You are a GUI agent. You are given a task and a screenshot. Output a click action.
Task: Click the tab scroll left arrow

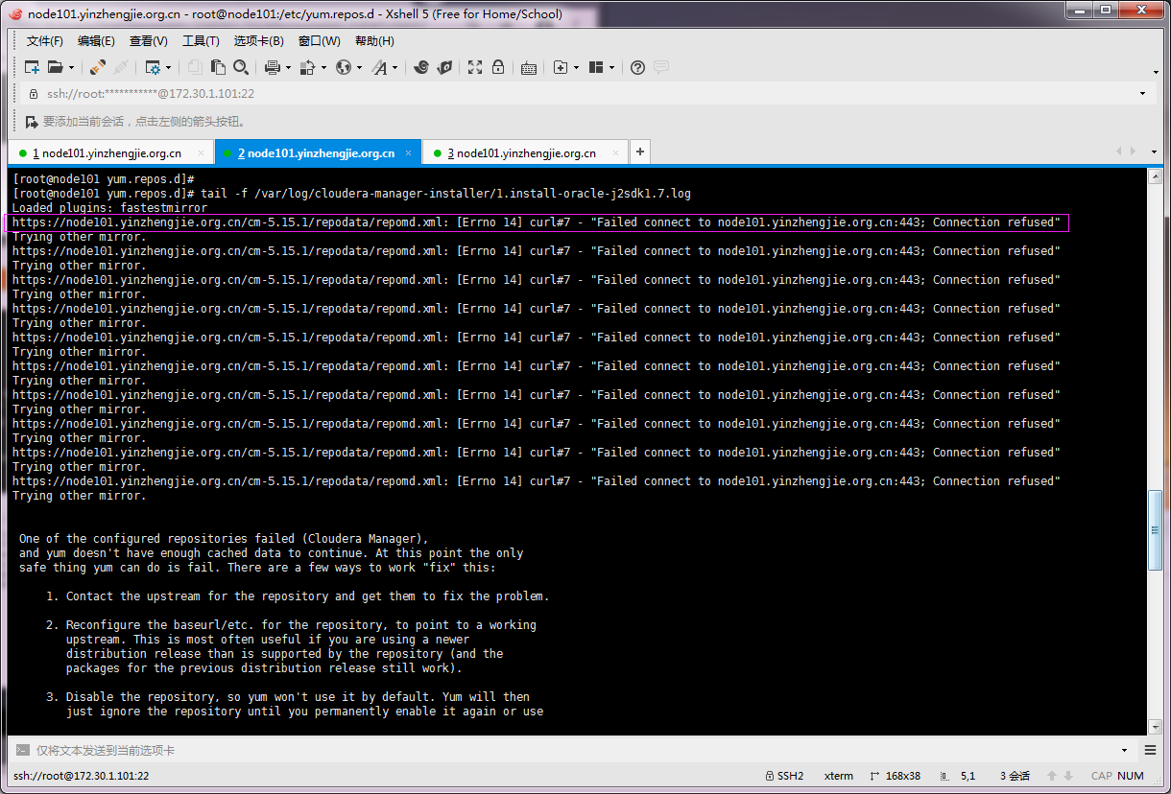1119,152
